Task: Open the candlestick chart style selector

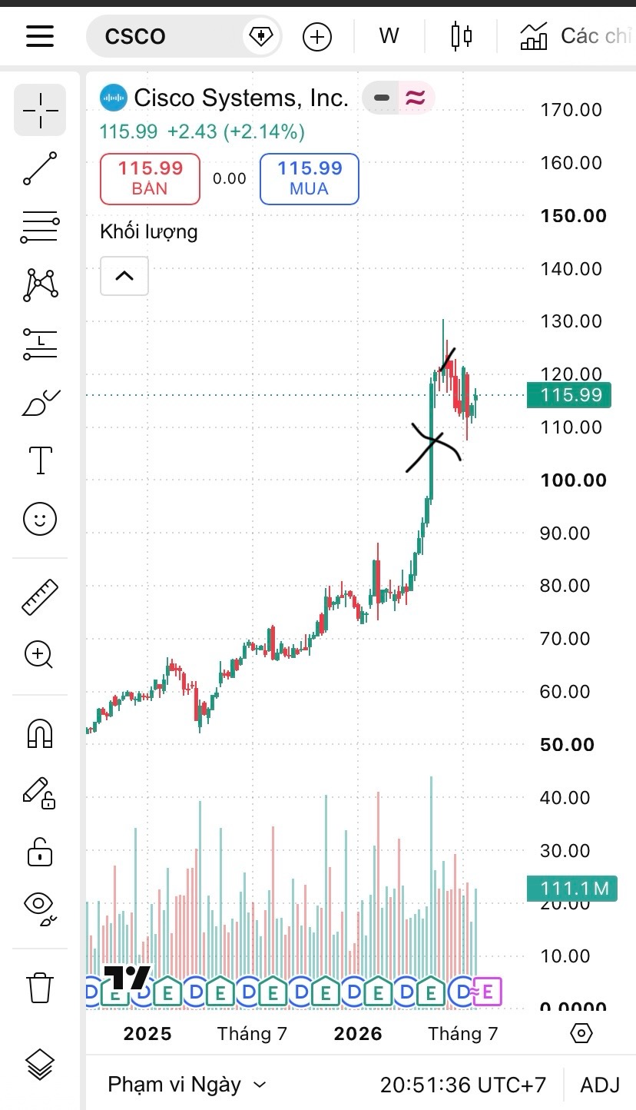Action: coord(462,36)
